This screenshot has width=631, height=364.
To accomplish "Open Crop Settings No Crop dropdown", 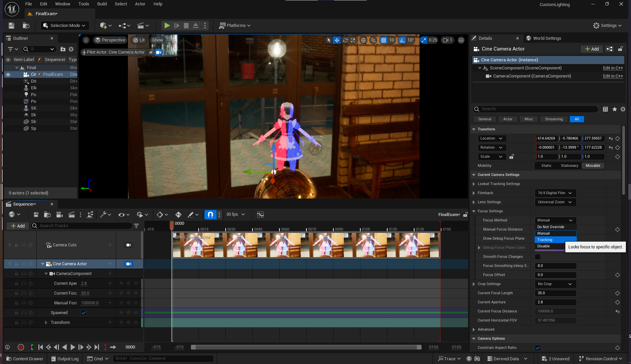I will (555, 284).
